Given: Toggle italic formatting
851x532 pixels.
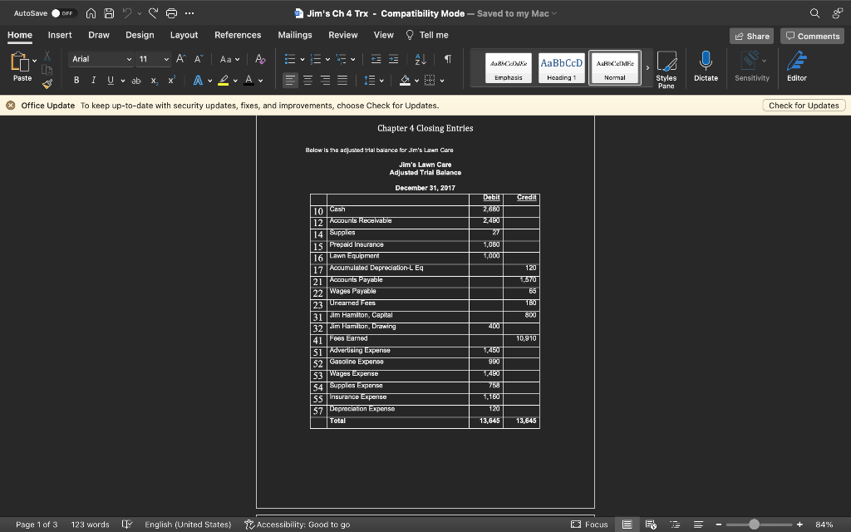Looking at the screenshot, I should tap(93, 81).
